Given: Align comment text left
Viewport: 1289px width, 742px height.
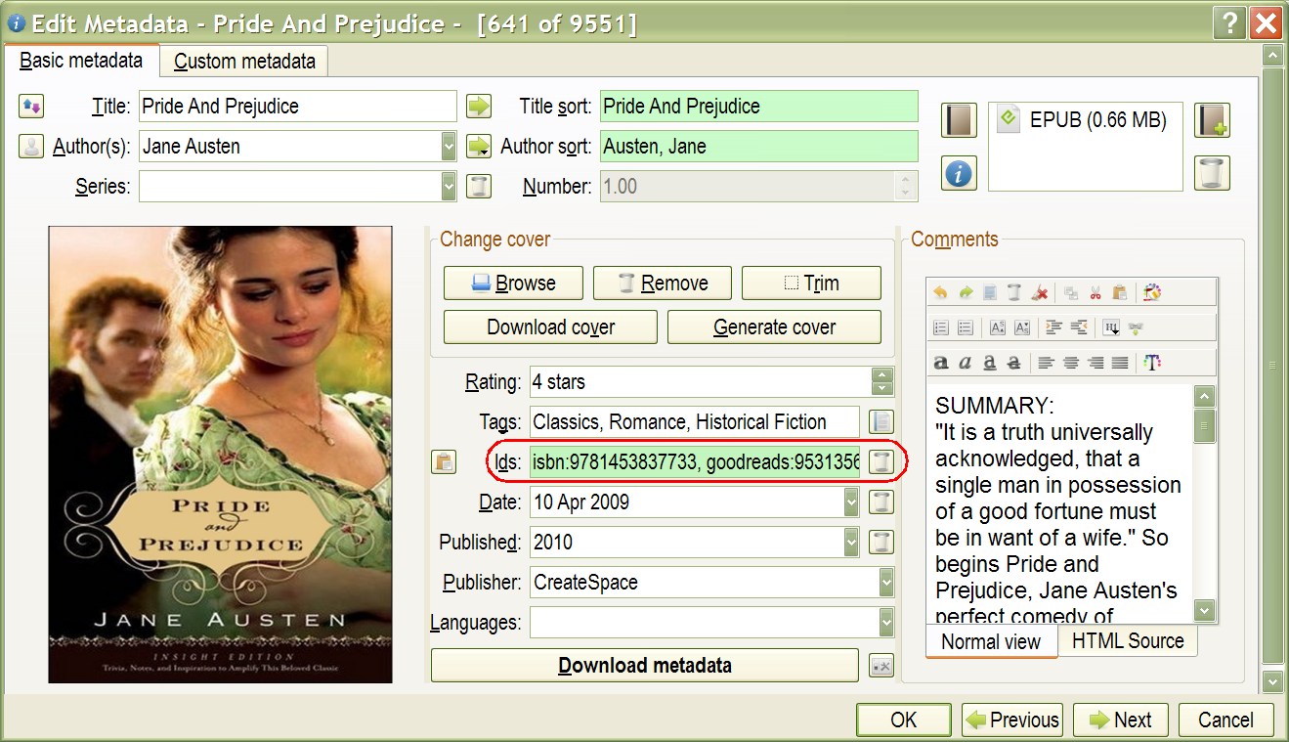Looking at the screenshot, I should click(1046, 363).
